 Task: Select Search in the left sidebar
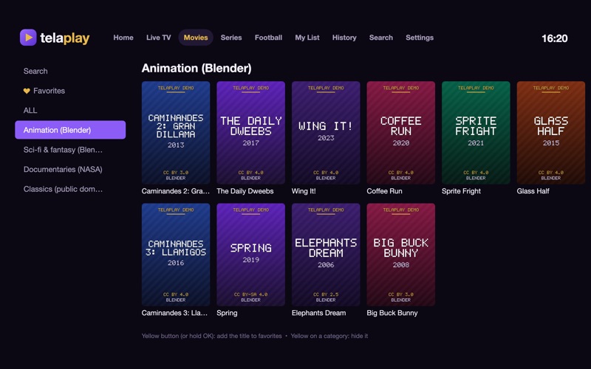point(70,71)
